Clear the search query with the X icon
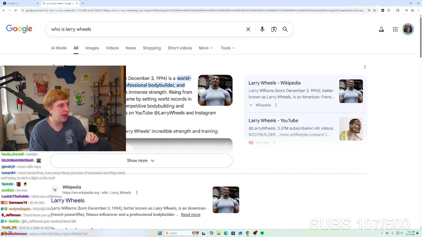422x237 pixels. 248,29
